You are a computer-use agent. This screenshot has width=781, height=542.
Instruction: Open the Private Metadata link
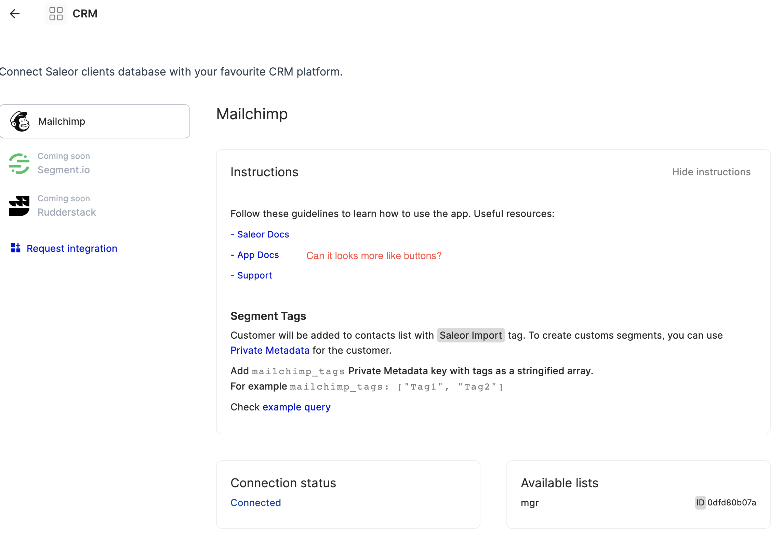[270, 350]
